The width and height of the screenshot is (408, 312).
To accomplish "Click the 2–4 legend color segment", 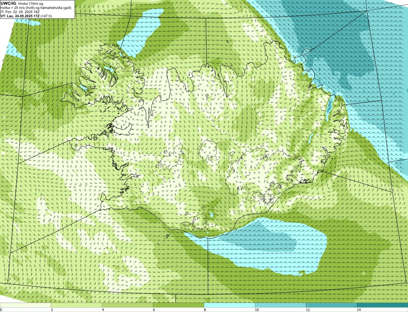I will [76, 305].
